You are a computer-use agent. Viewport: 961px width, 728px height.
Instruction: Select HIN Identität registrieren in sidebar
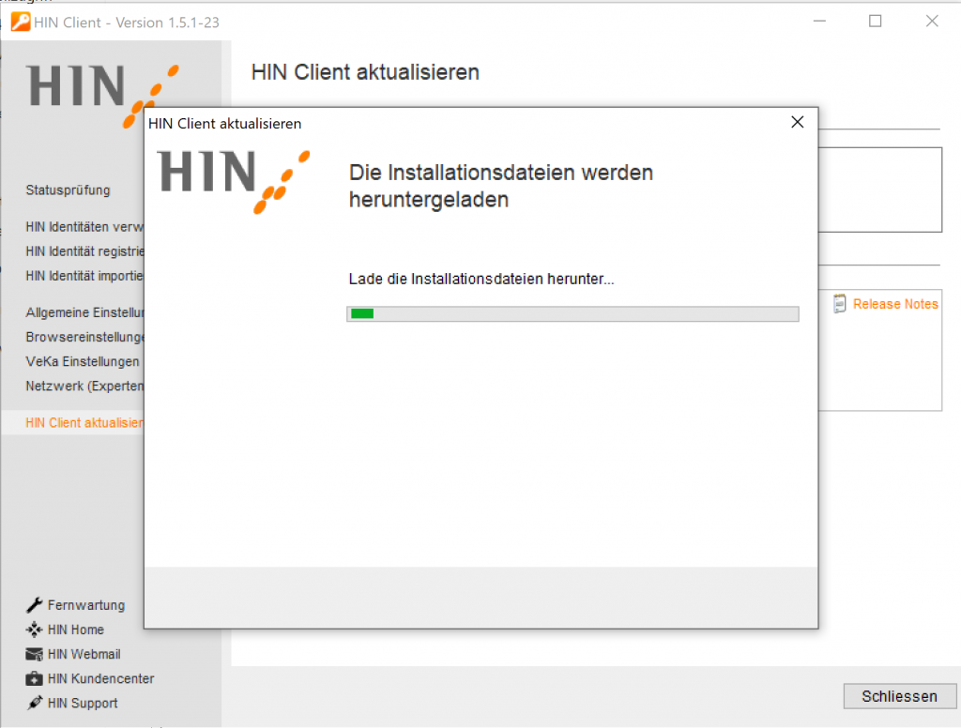[x=84, y=251]
